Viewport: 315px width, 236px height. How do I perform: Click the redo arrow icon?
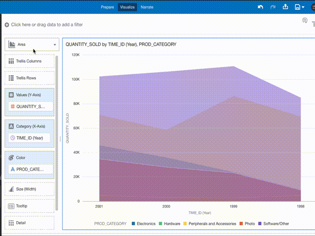click(x=273, y=7)
